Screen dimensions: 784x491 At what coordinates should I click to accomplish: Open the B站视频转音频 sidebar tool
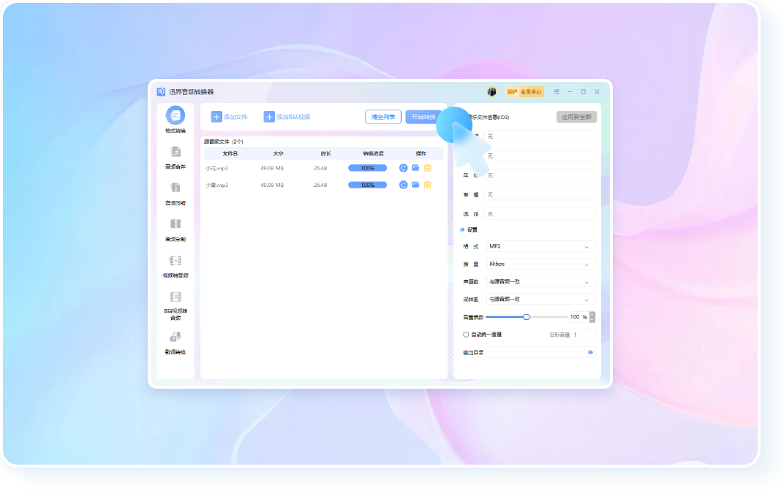(175, 305)
